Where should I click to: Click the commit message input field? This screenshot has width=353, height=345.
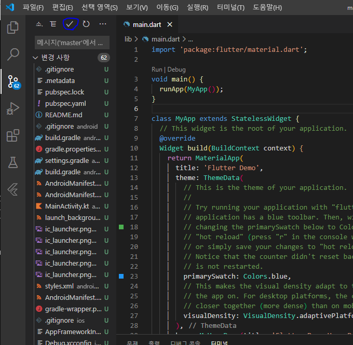(x=72, y=43)
